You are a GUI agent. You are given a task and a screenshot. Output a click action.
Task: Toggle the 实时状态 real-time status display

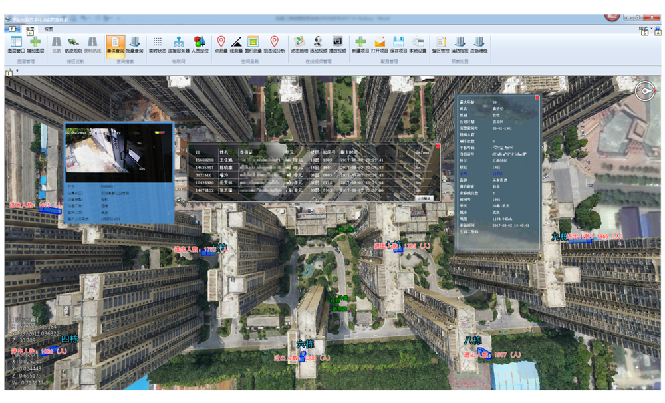(157, 44)
